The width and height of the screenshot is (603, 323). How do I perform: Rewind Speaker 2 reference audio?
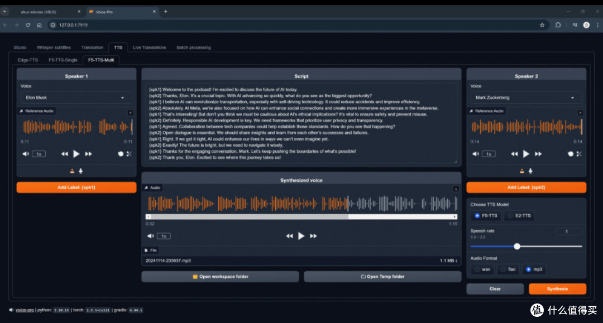point(514,154)
